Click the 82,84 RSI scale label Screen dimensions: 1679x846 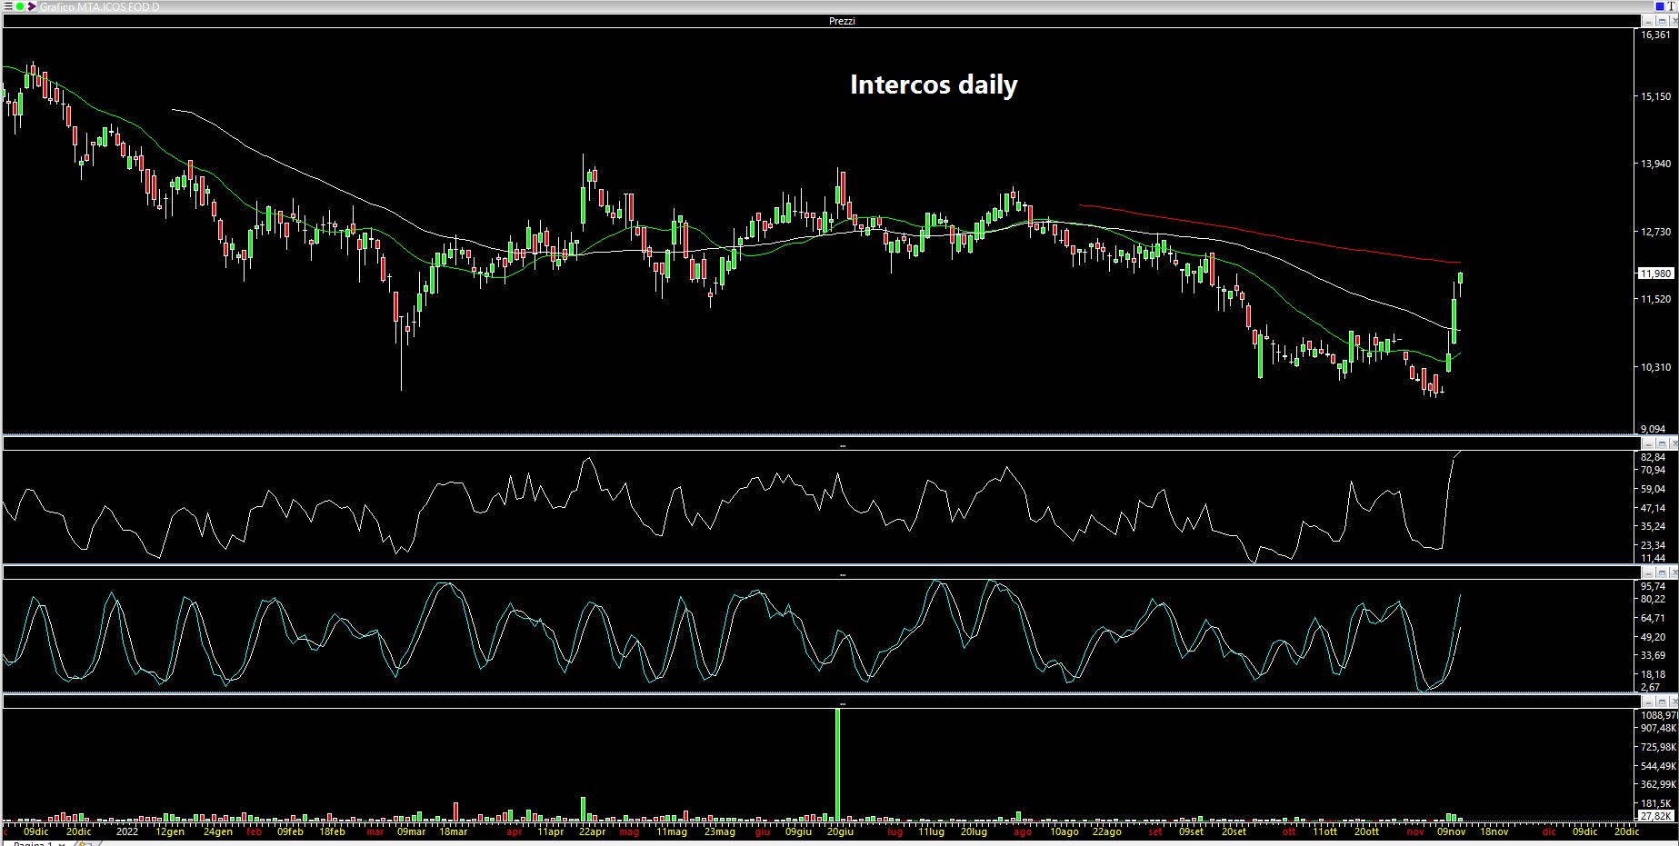[x=1654, y=457]
